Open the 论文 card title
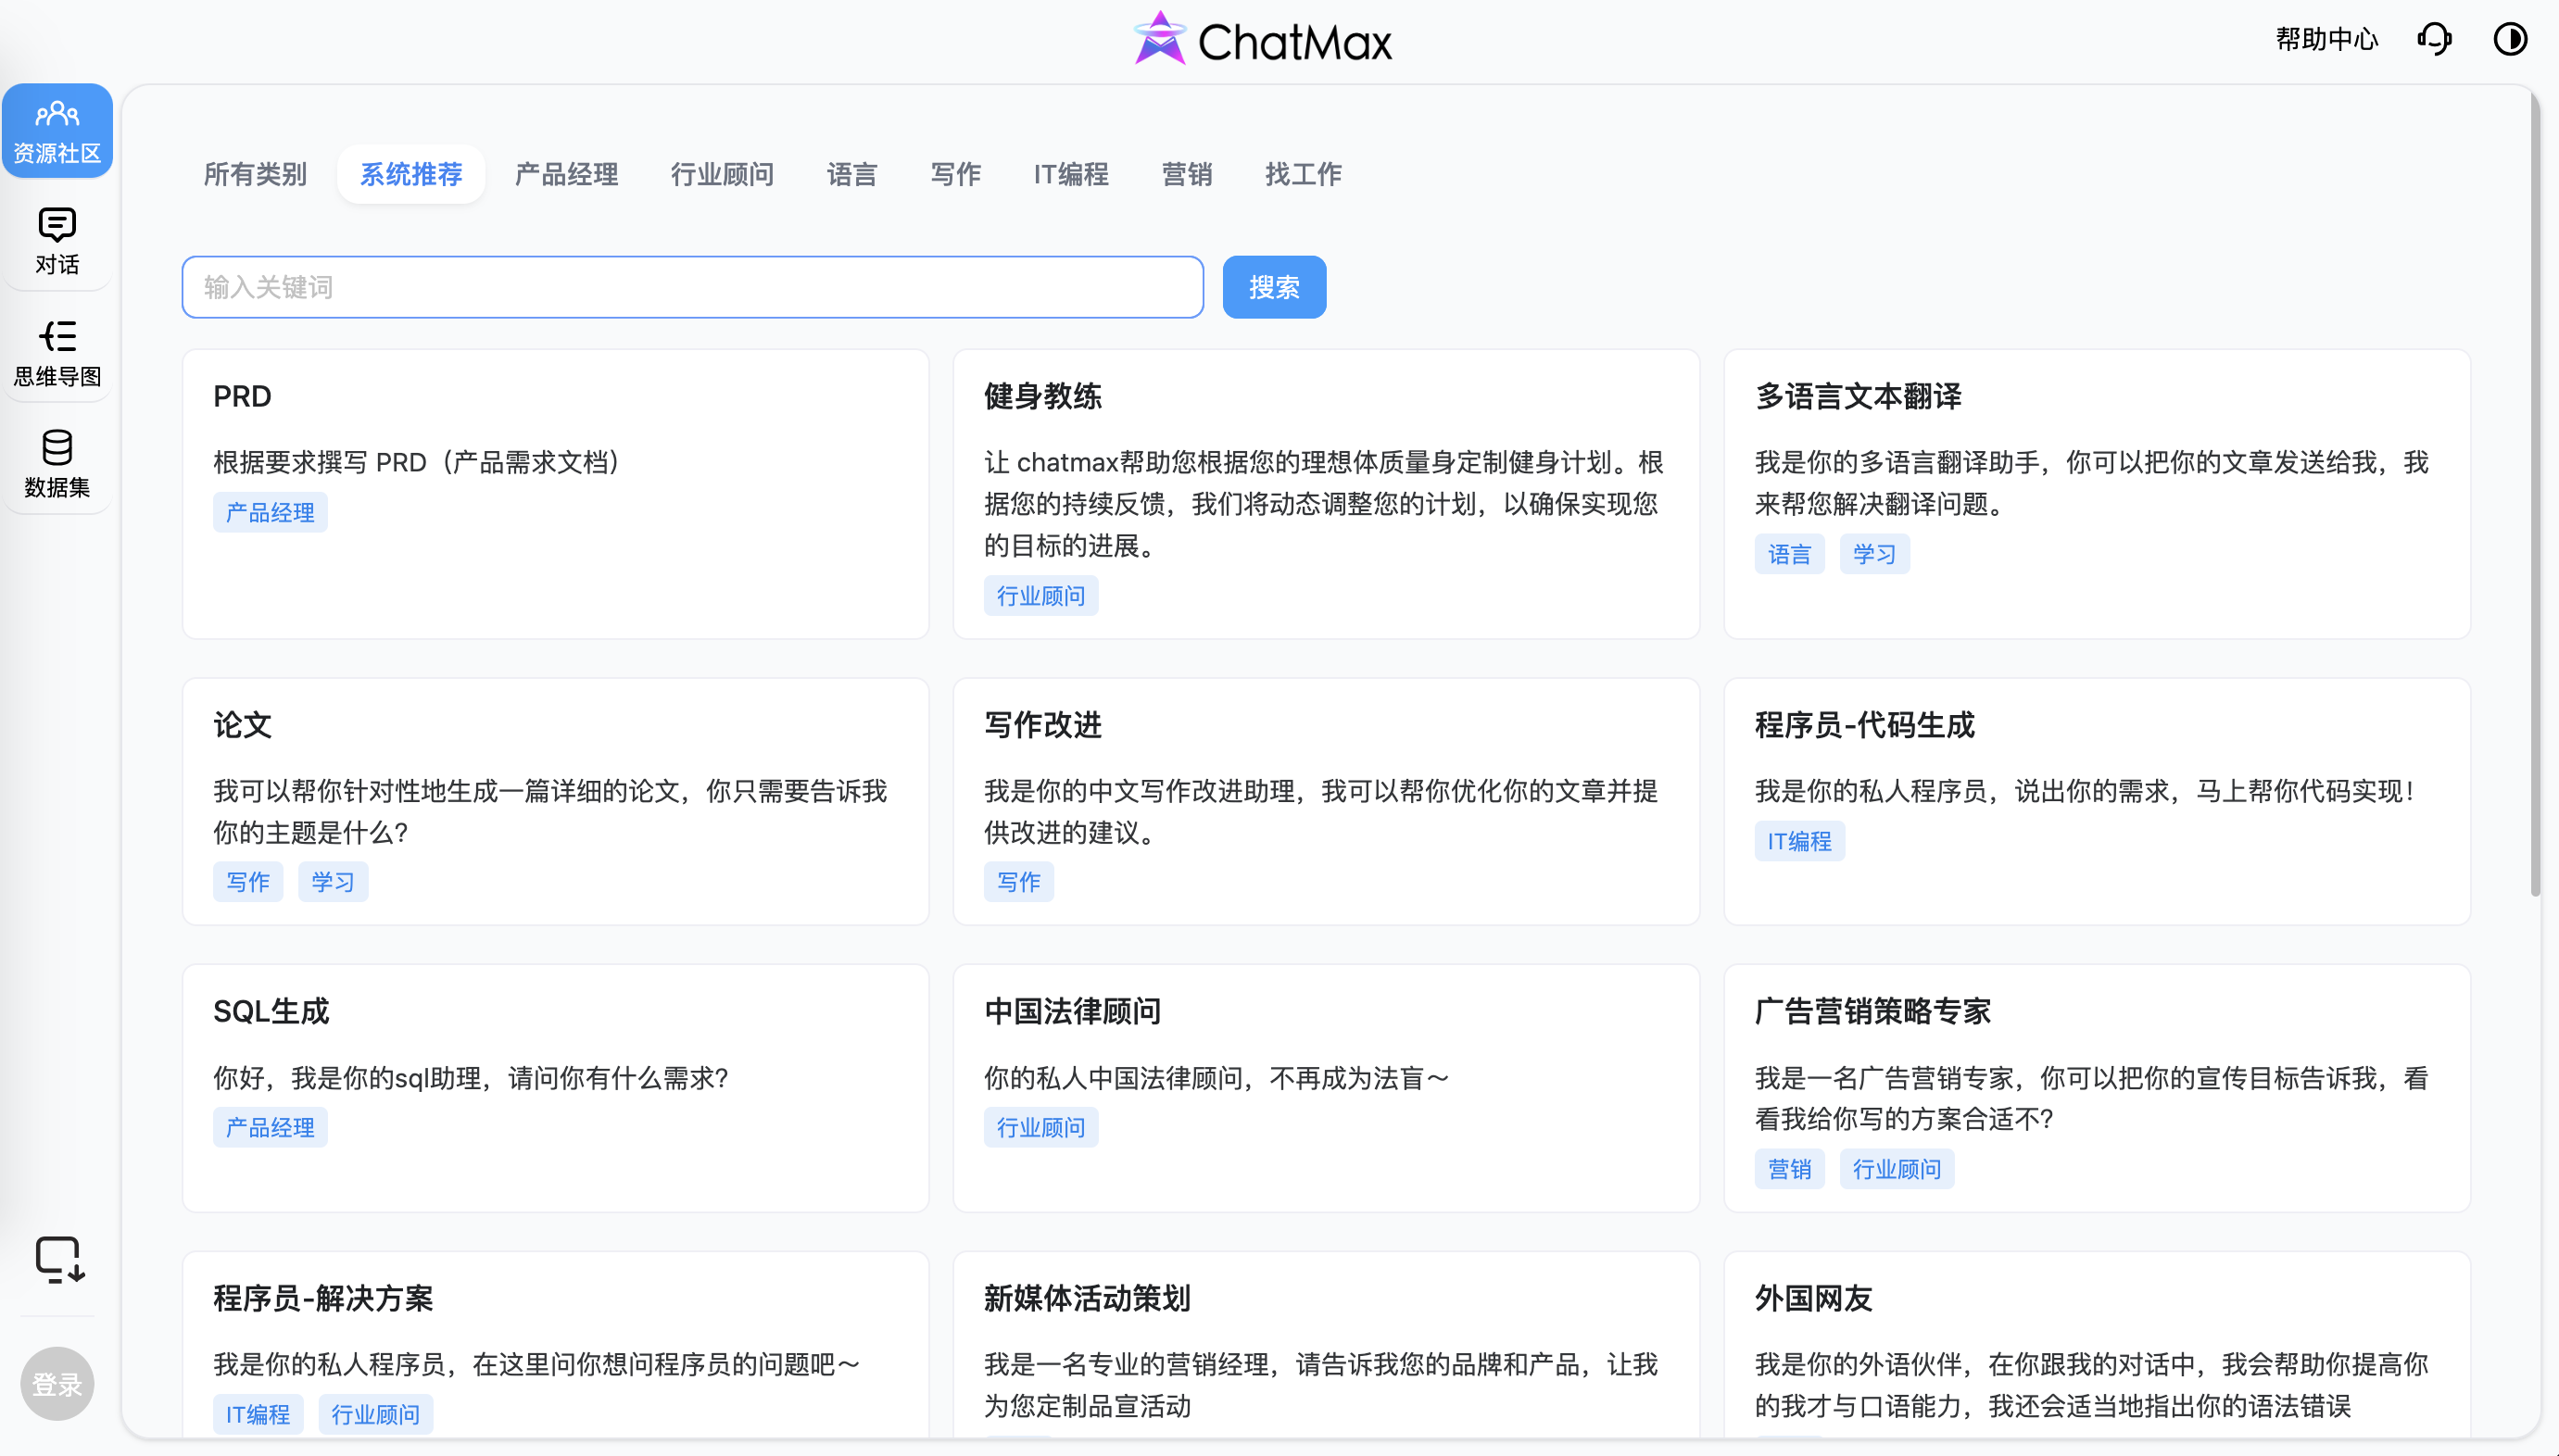Screen dimensions: 2559x1456 242,725
